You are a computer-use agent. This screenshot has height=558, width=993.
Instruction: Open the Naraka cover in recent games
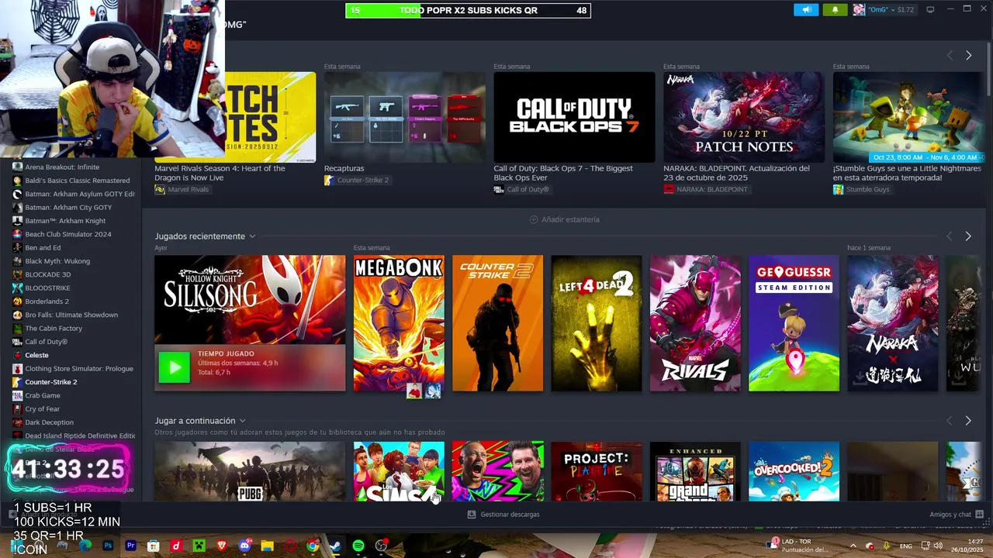coord(892,323)
